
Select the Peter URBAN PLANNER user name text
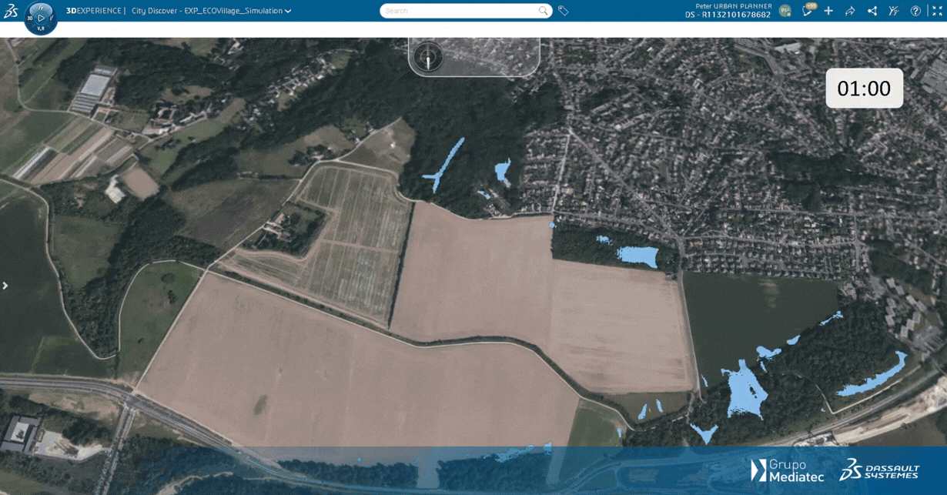pos(733,6)
